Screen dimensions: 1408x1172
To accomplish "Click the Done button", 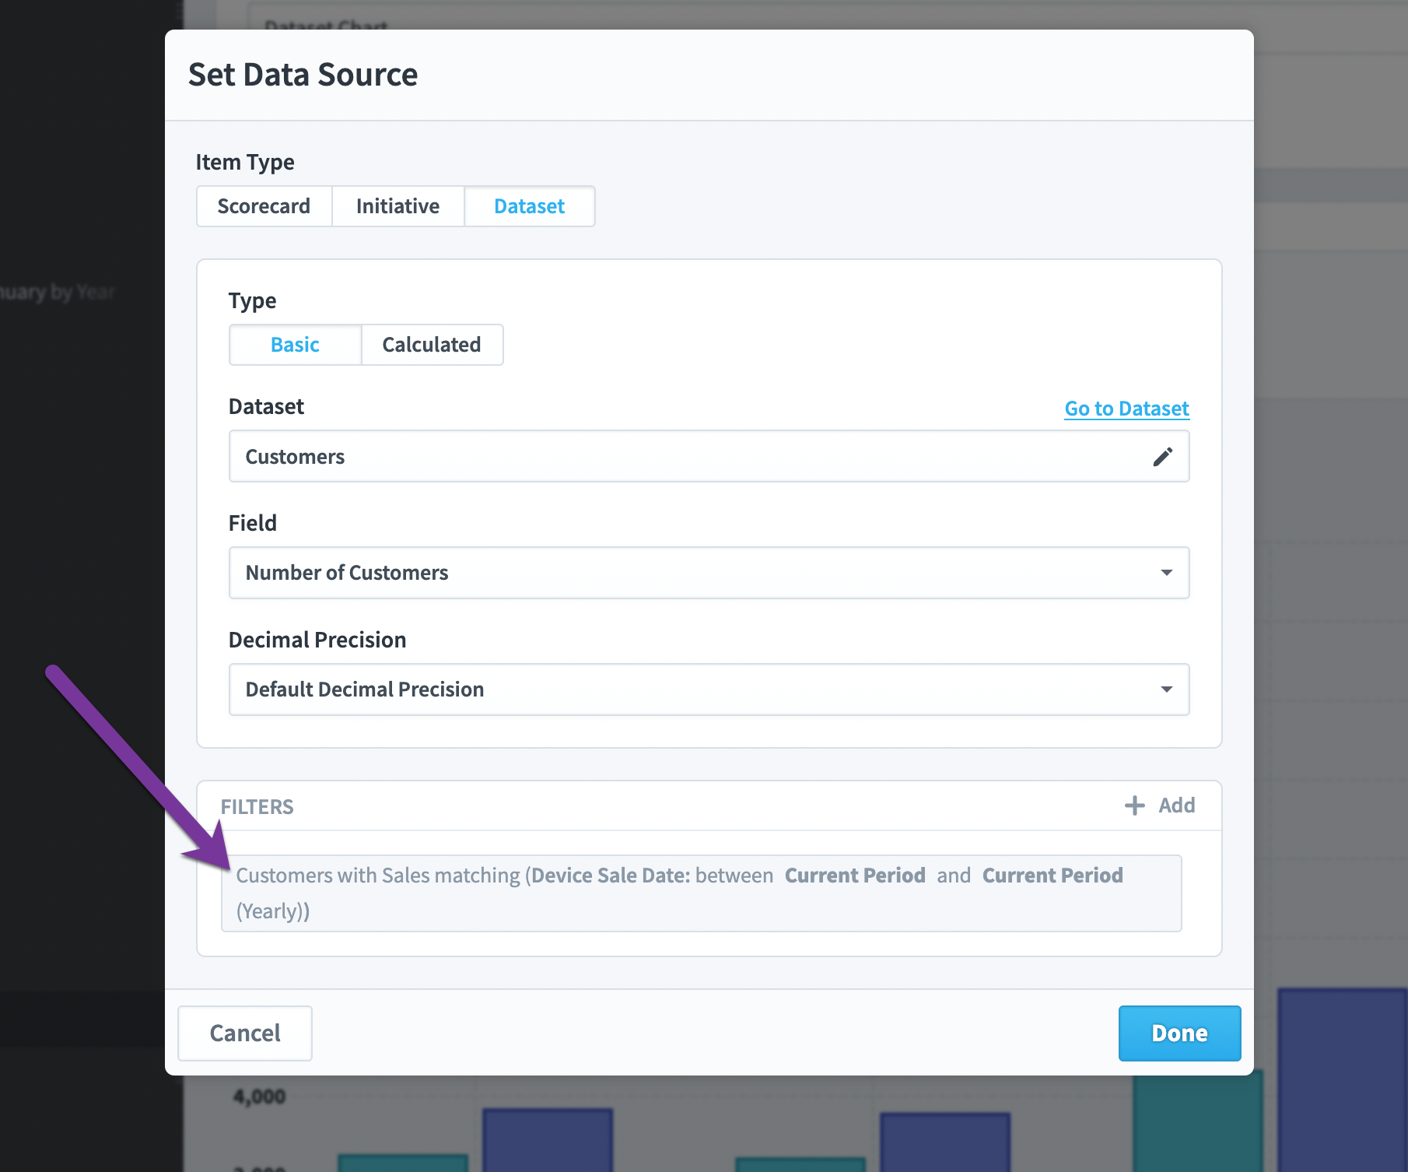I will point(1179,1033).
